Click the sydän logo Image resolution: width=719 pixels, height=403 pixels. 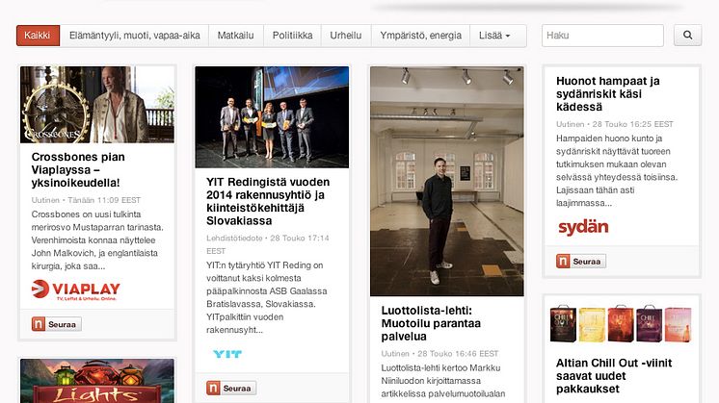point(583,227)
